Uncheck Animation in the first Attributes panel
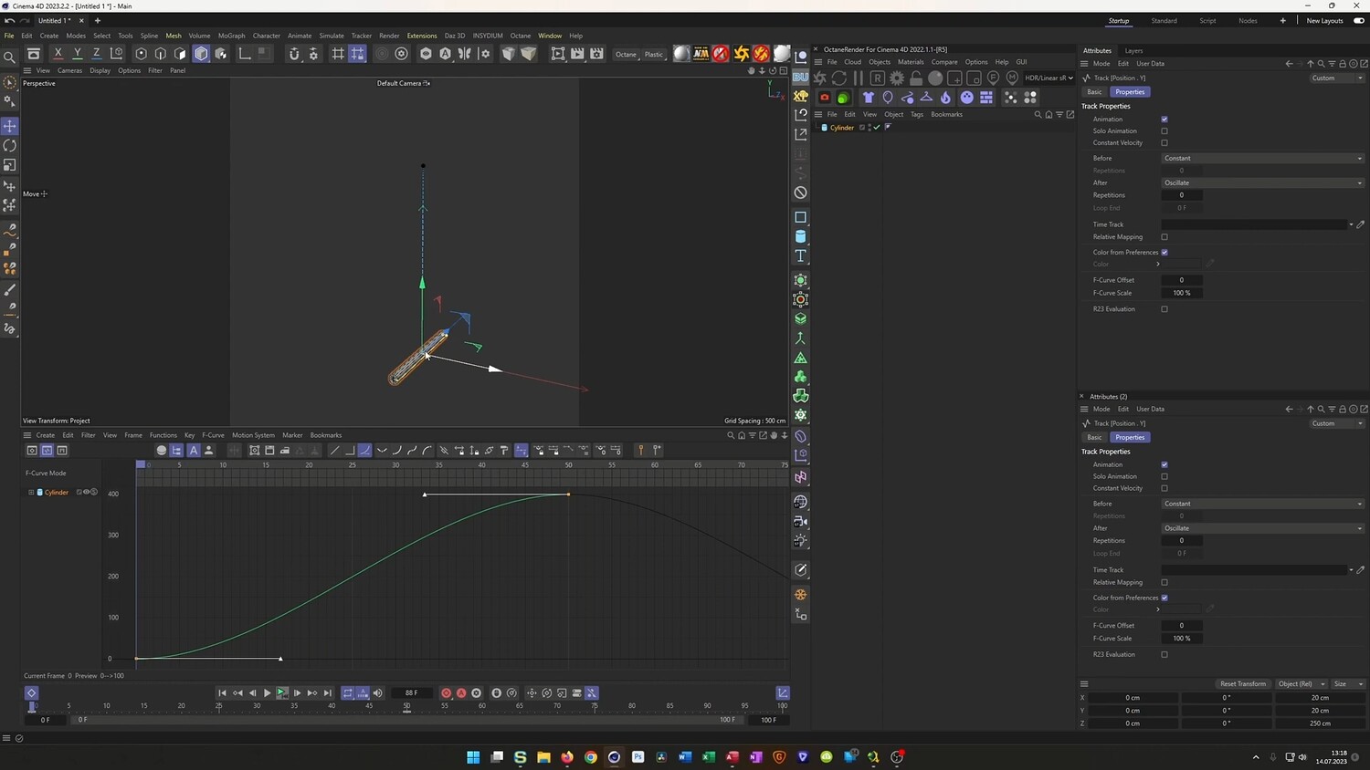This screenshot has height=770, width=1370. pyautogui.click(x=1164, y=120)
